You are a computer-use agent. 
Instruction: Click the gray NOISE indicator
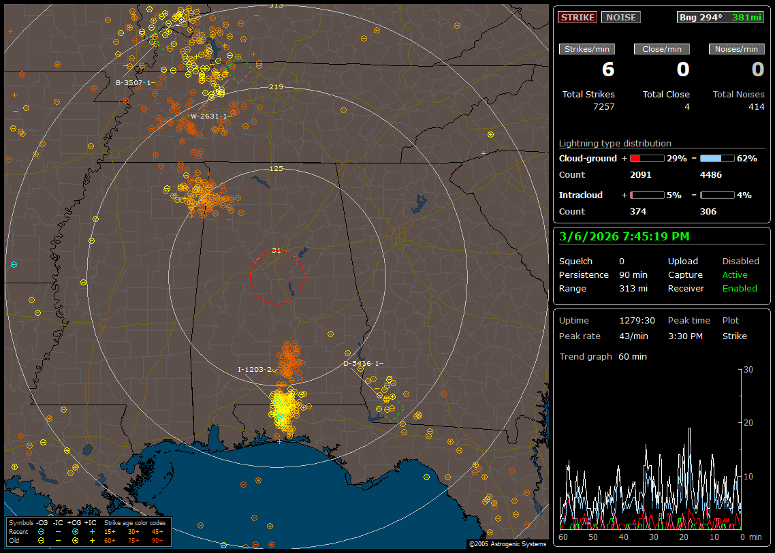point(620,17)
